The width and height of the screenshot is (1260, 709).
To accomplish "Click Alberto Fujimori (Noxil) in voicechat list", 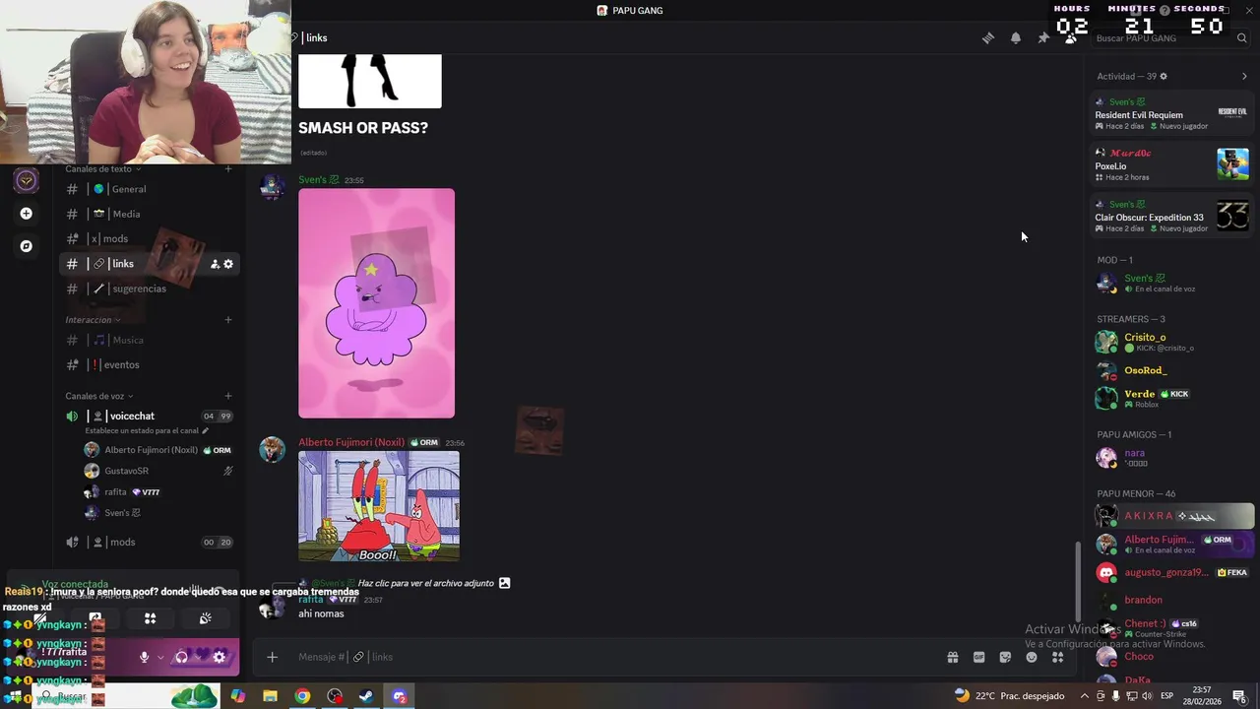I will click(x=157, y=450).
